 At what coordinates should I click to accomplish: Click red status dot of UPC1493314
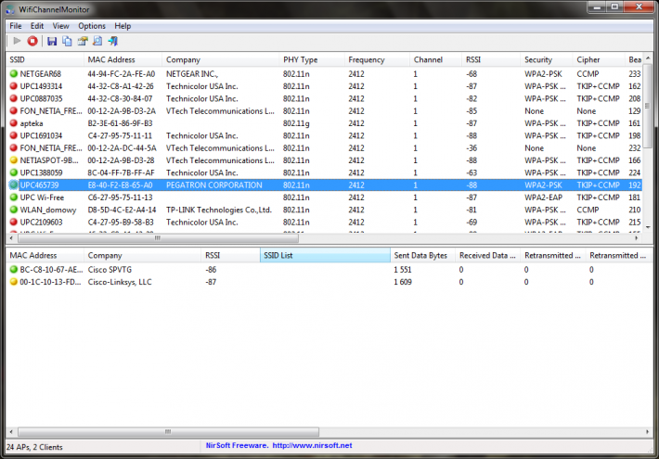[x=13, y=86]
